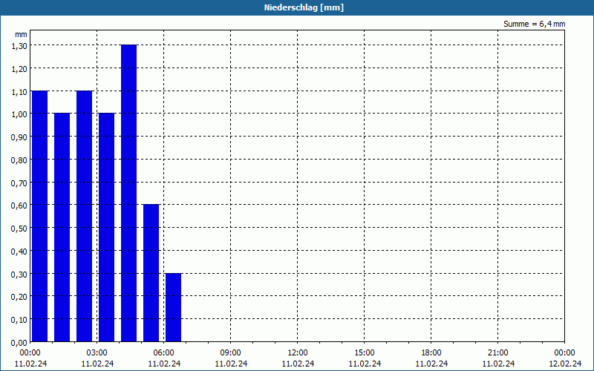Click the 12:00 time axis label
The height and width of the screenshot is (371, 594).
tap(298, 353)
